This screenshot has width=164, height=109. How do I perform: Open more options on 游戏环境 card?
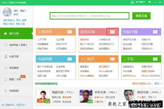pos(112,32)
